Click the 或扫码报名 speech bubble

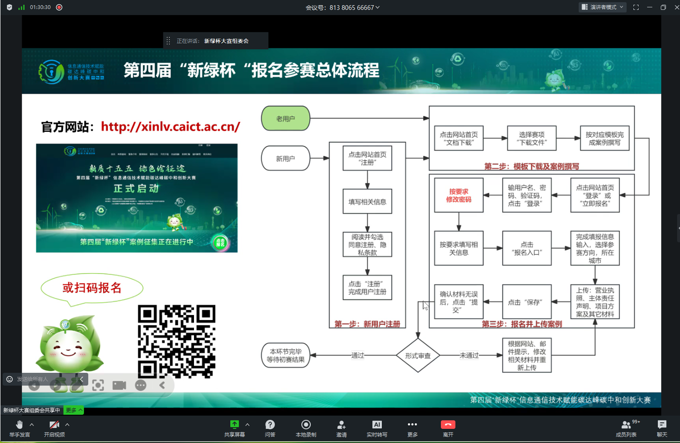[92, 288]
